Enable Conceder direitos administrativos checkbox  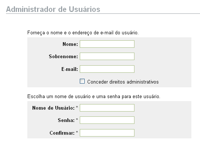pos(82,81)
